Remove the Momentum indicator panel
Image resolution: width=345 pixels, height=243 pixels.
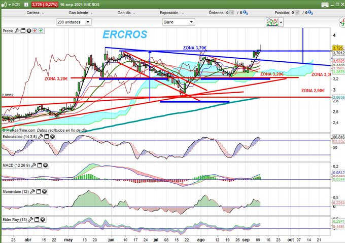click(44, 191)
